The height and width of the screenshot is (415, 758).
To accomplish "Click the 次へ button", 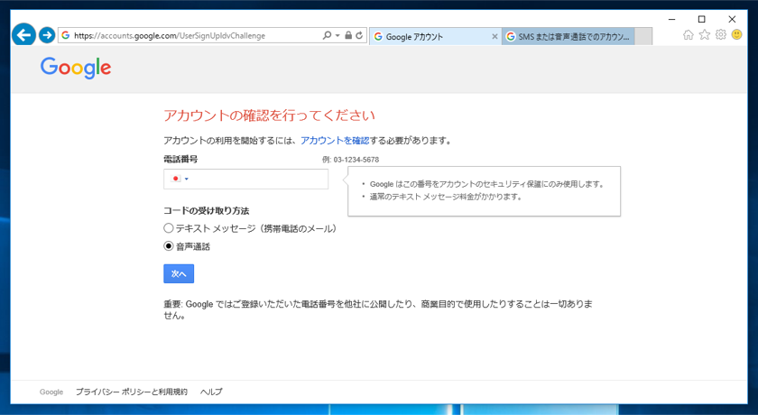I will 179,273.
